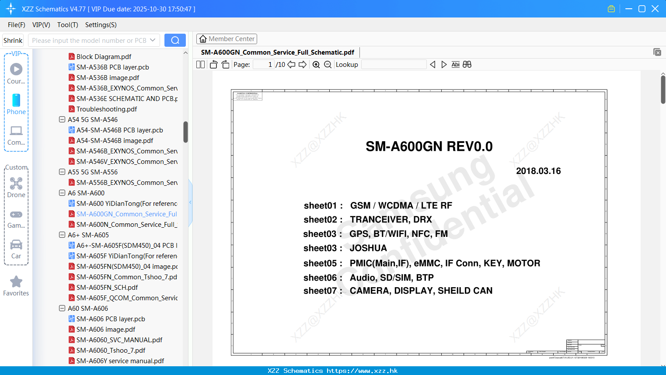Collapse the A54 5G SM-A546 folder
Image resolution: width=666 pixels, height=375 pixels.
click(x=62, y=119)
